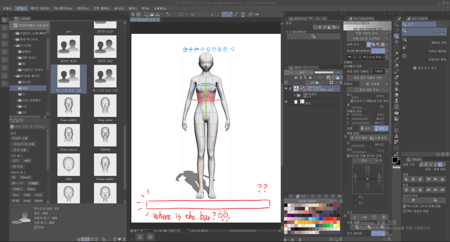The height and width of the screenshot is (242, 450).
Task: Open the 편집(E) menu
Action: coord(21,8)
